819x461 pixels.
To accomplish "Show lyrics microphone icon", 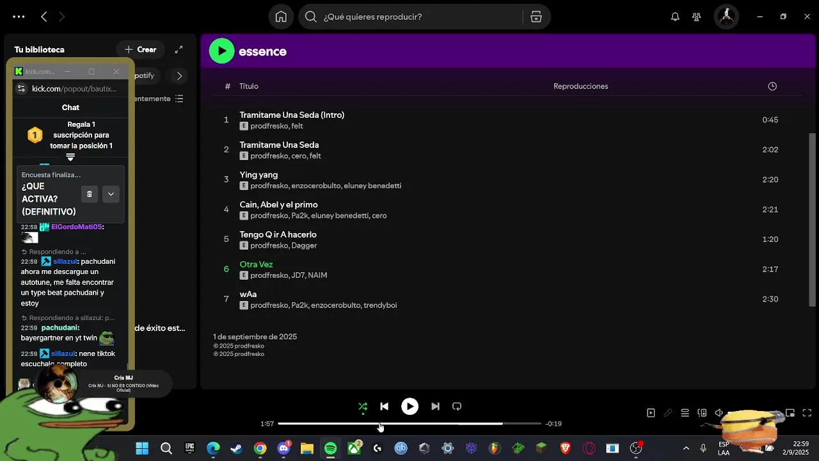I will 668,413.
